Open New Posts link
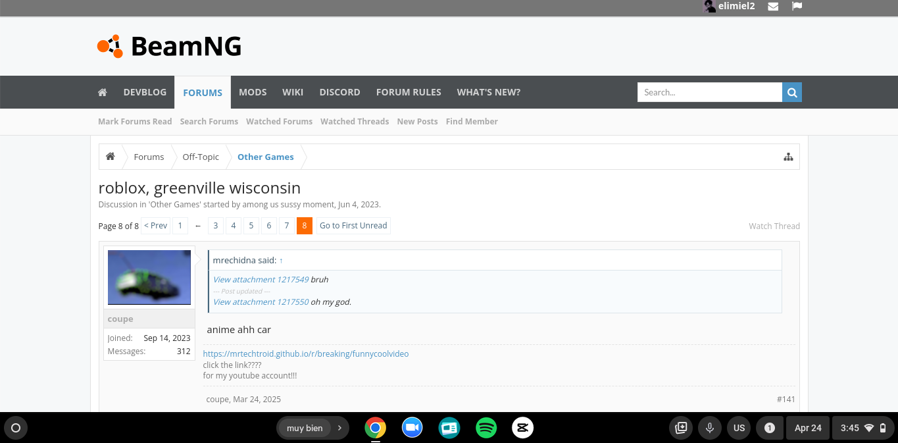Viewport: 898px width, 443px height. coord(417,121)
